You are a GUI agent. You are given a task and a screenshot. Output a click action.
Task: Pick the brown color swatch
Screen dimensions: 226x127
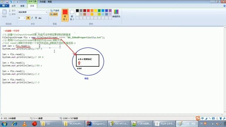point(85,14)
